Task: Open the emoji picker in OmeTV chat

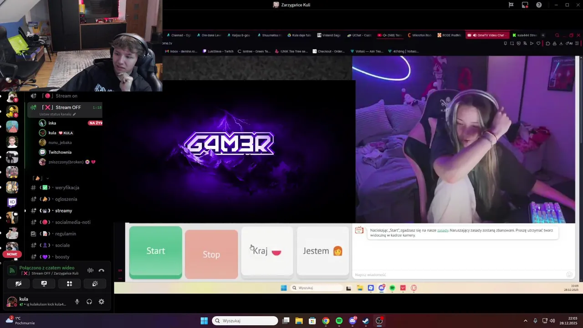Action: (569, 274)
